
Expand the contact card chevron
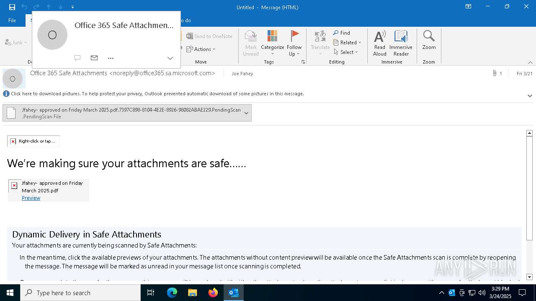[x=170, y=58]
